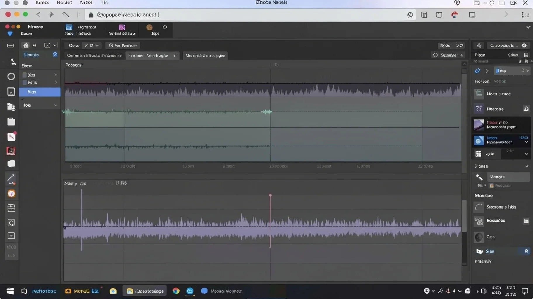Click the An Pantior button
This screenshot has height=299, width=533.
(122, 46)
